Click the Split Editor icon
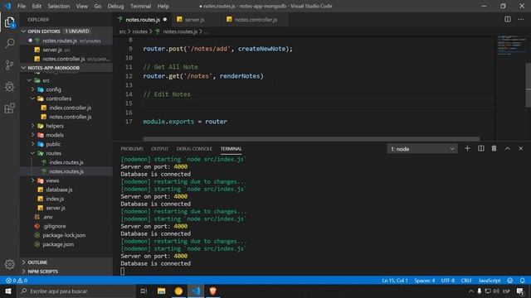This screenshot has width=531, height=298. coord(507,19)
